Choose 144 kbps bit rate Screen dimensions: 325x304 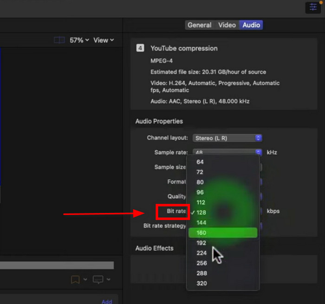click(223, 223)
